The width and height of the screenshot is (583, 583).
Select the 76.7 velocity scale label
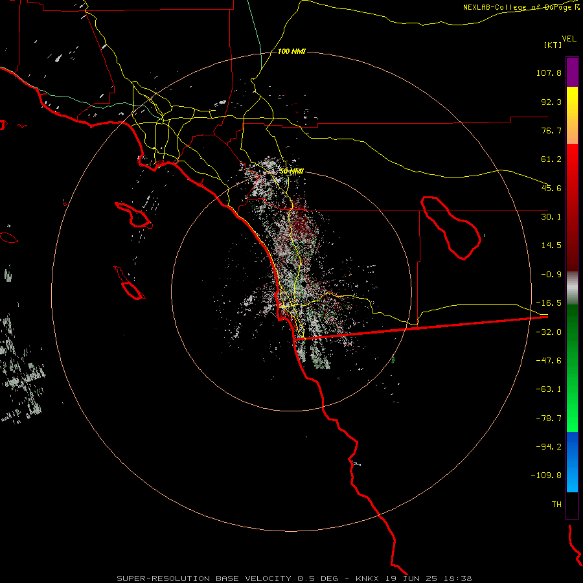(551, 130)
